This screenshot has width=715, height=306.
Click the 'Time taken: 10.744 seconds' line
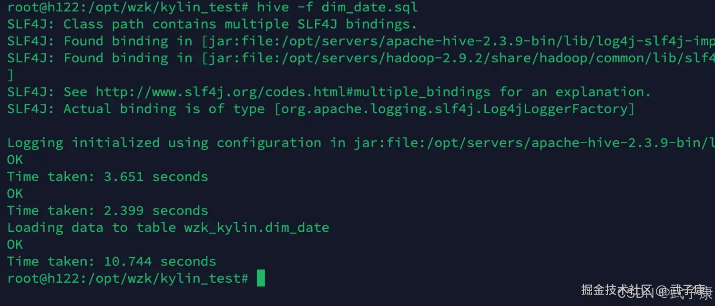112,261
